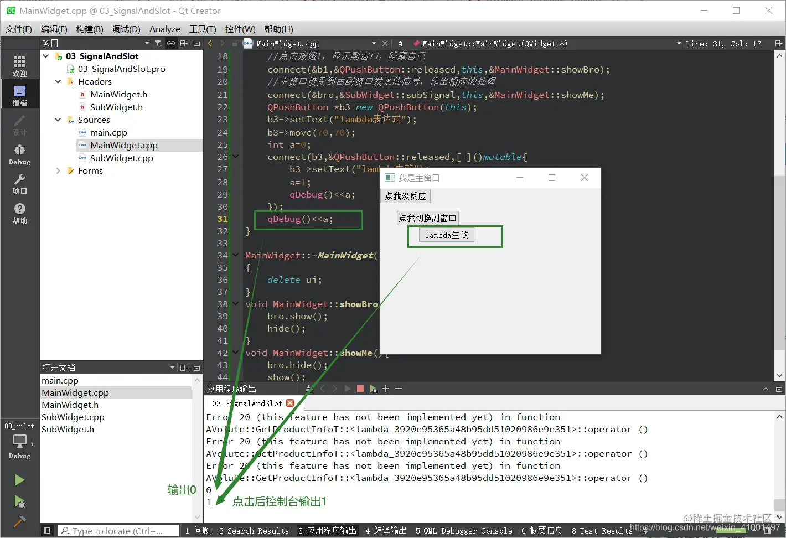
Task: Collapse the 03_SignalAndSlot project node
Action: tap(46, 56)
